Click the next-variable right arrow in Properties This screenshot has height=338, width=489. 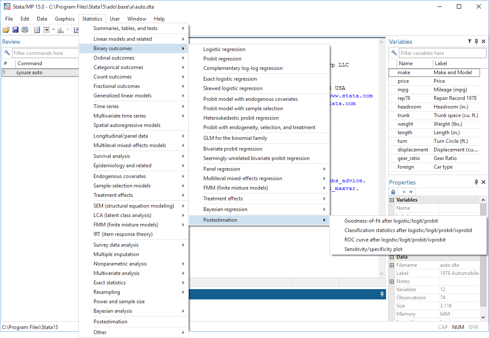pyautogui.click(x=411, y=192)
